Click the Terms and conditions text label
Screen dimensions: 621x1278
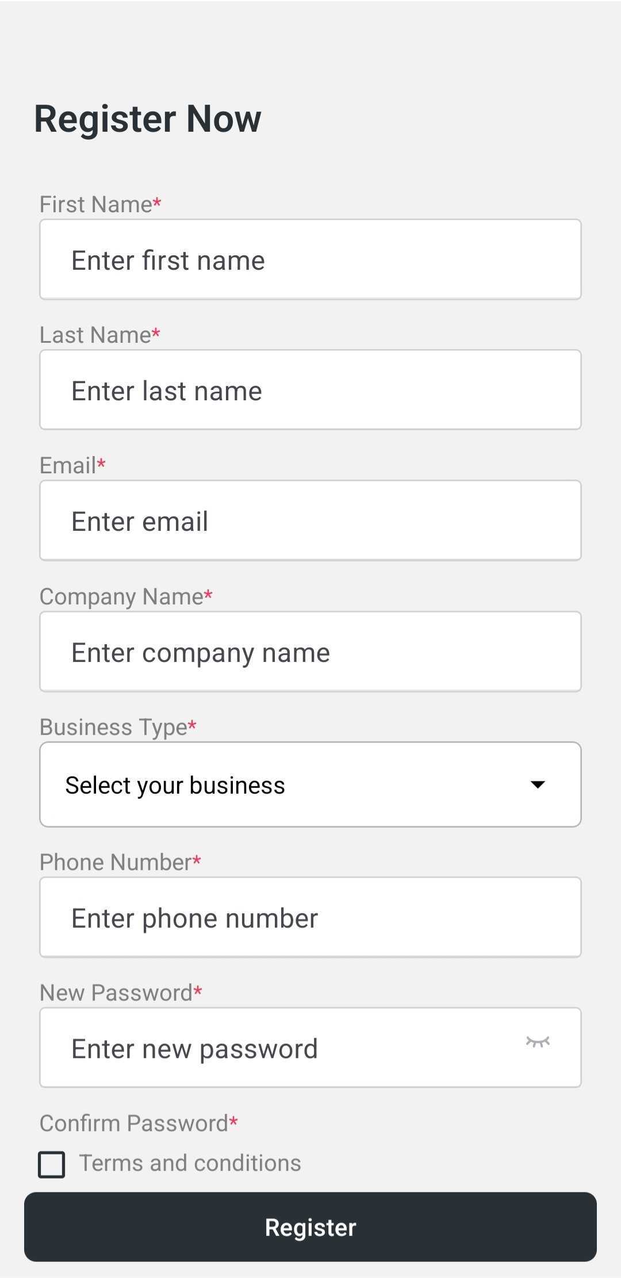pyautogui.click(x=190, y=1163)
